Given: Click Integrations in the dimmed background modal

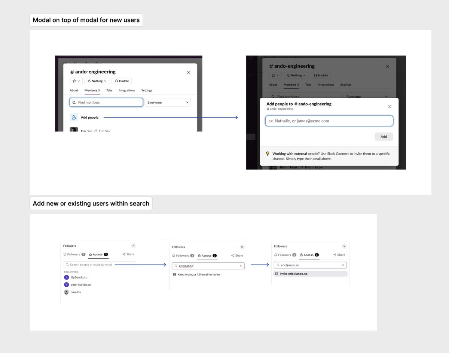Looking at the screenshot, I should 326,85.
